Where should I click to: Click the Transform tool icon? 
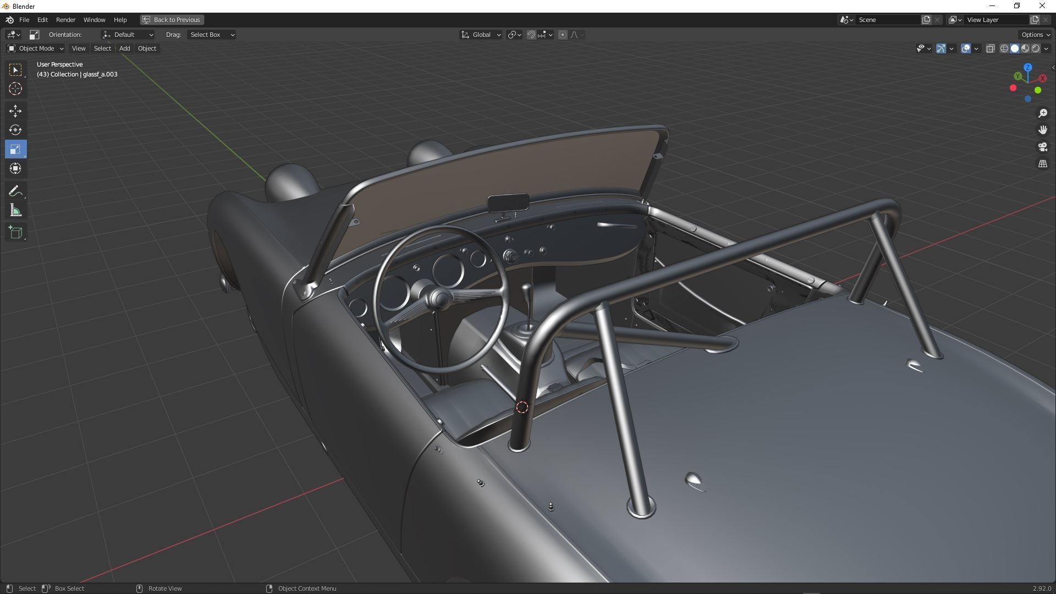15,168
